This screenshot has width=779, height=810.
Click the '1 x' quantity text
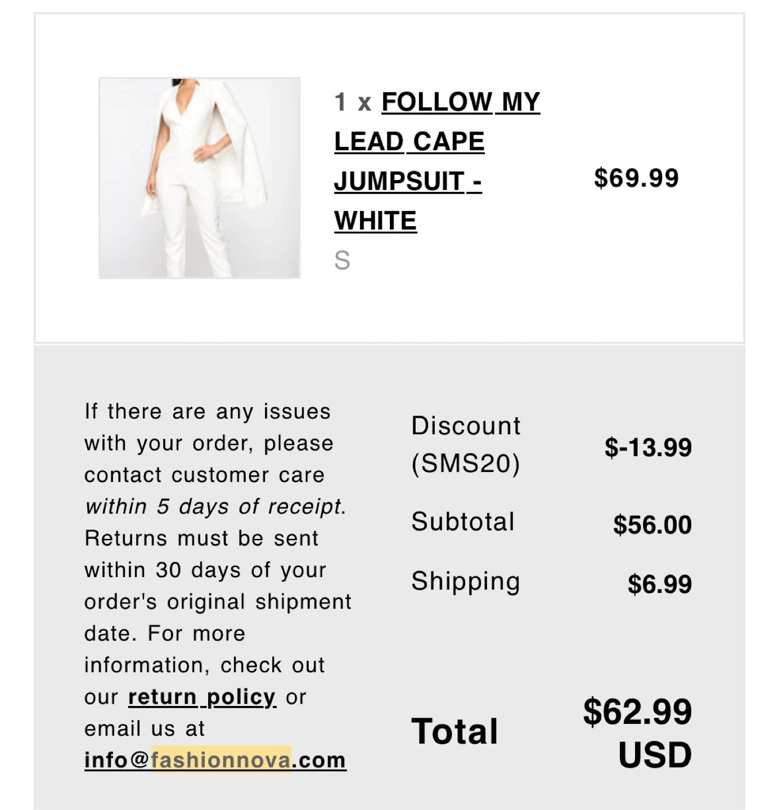(353, 102)
